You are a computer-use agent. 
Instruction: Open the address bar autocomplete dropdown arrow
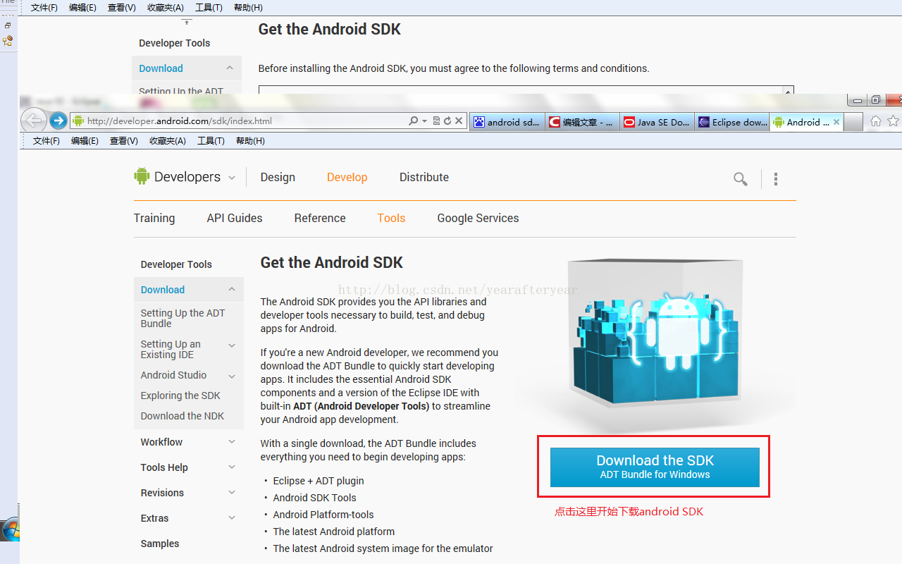point(425,121)
